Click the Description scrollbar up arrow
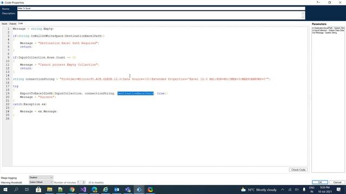The height and width of the screenshot is (194, 346). (x=303, y=13)
